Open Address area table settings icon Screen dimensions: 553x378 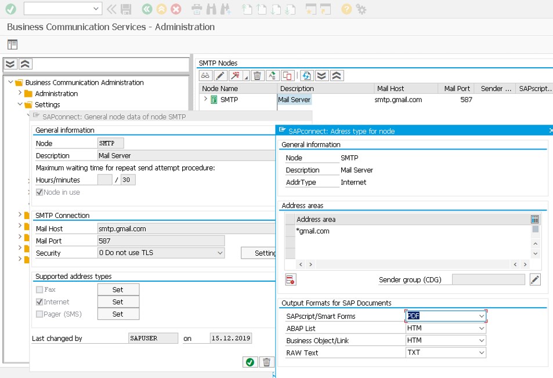534,219
